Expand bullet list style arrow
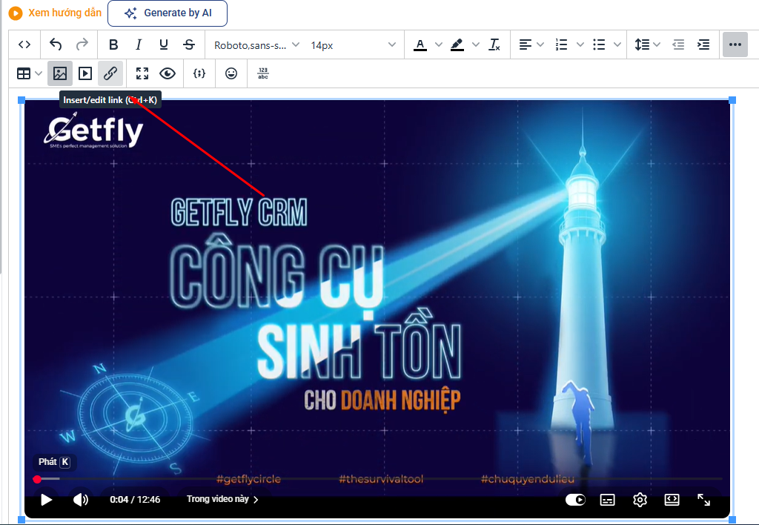The height and width of the screenshot is (525, 759). pyautogui.click(x=617, y=44)
